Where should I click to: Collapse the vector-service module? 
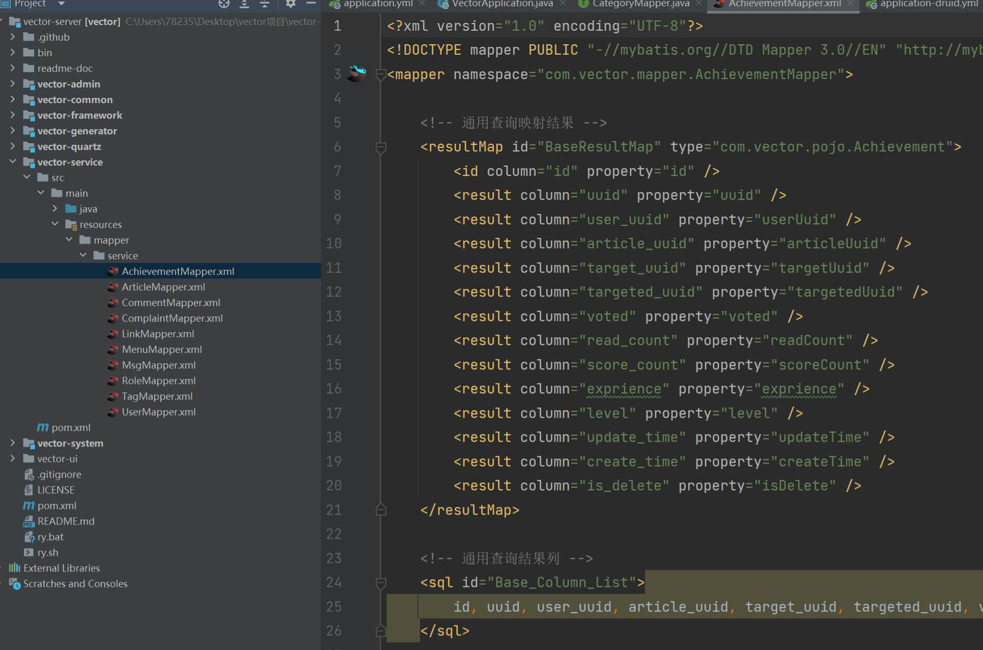pos(13,162)
